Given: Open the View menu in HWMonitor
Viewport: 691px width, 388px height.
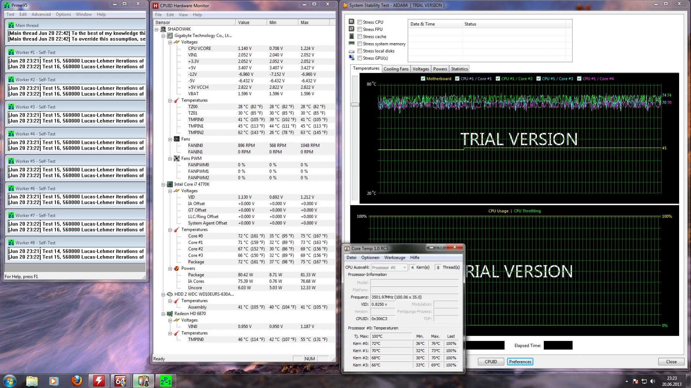Looking at the screenshot, I should (183, 15).
